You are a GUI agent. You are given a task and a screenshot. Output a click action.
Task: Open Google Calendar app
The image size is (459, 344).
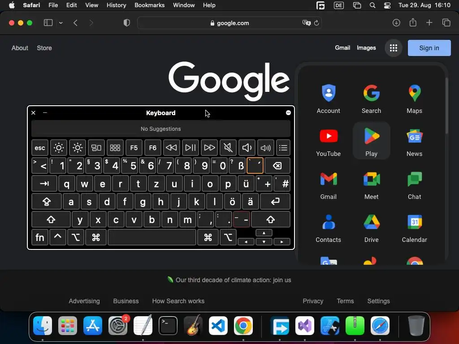(x=415, y=228)
